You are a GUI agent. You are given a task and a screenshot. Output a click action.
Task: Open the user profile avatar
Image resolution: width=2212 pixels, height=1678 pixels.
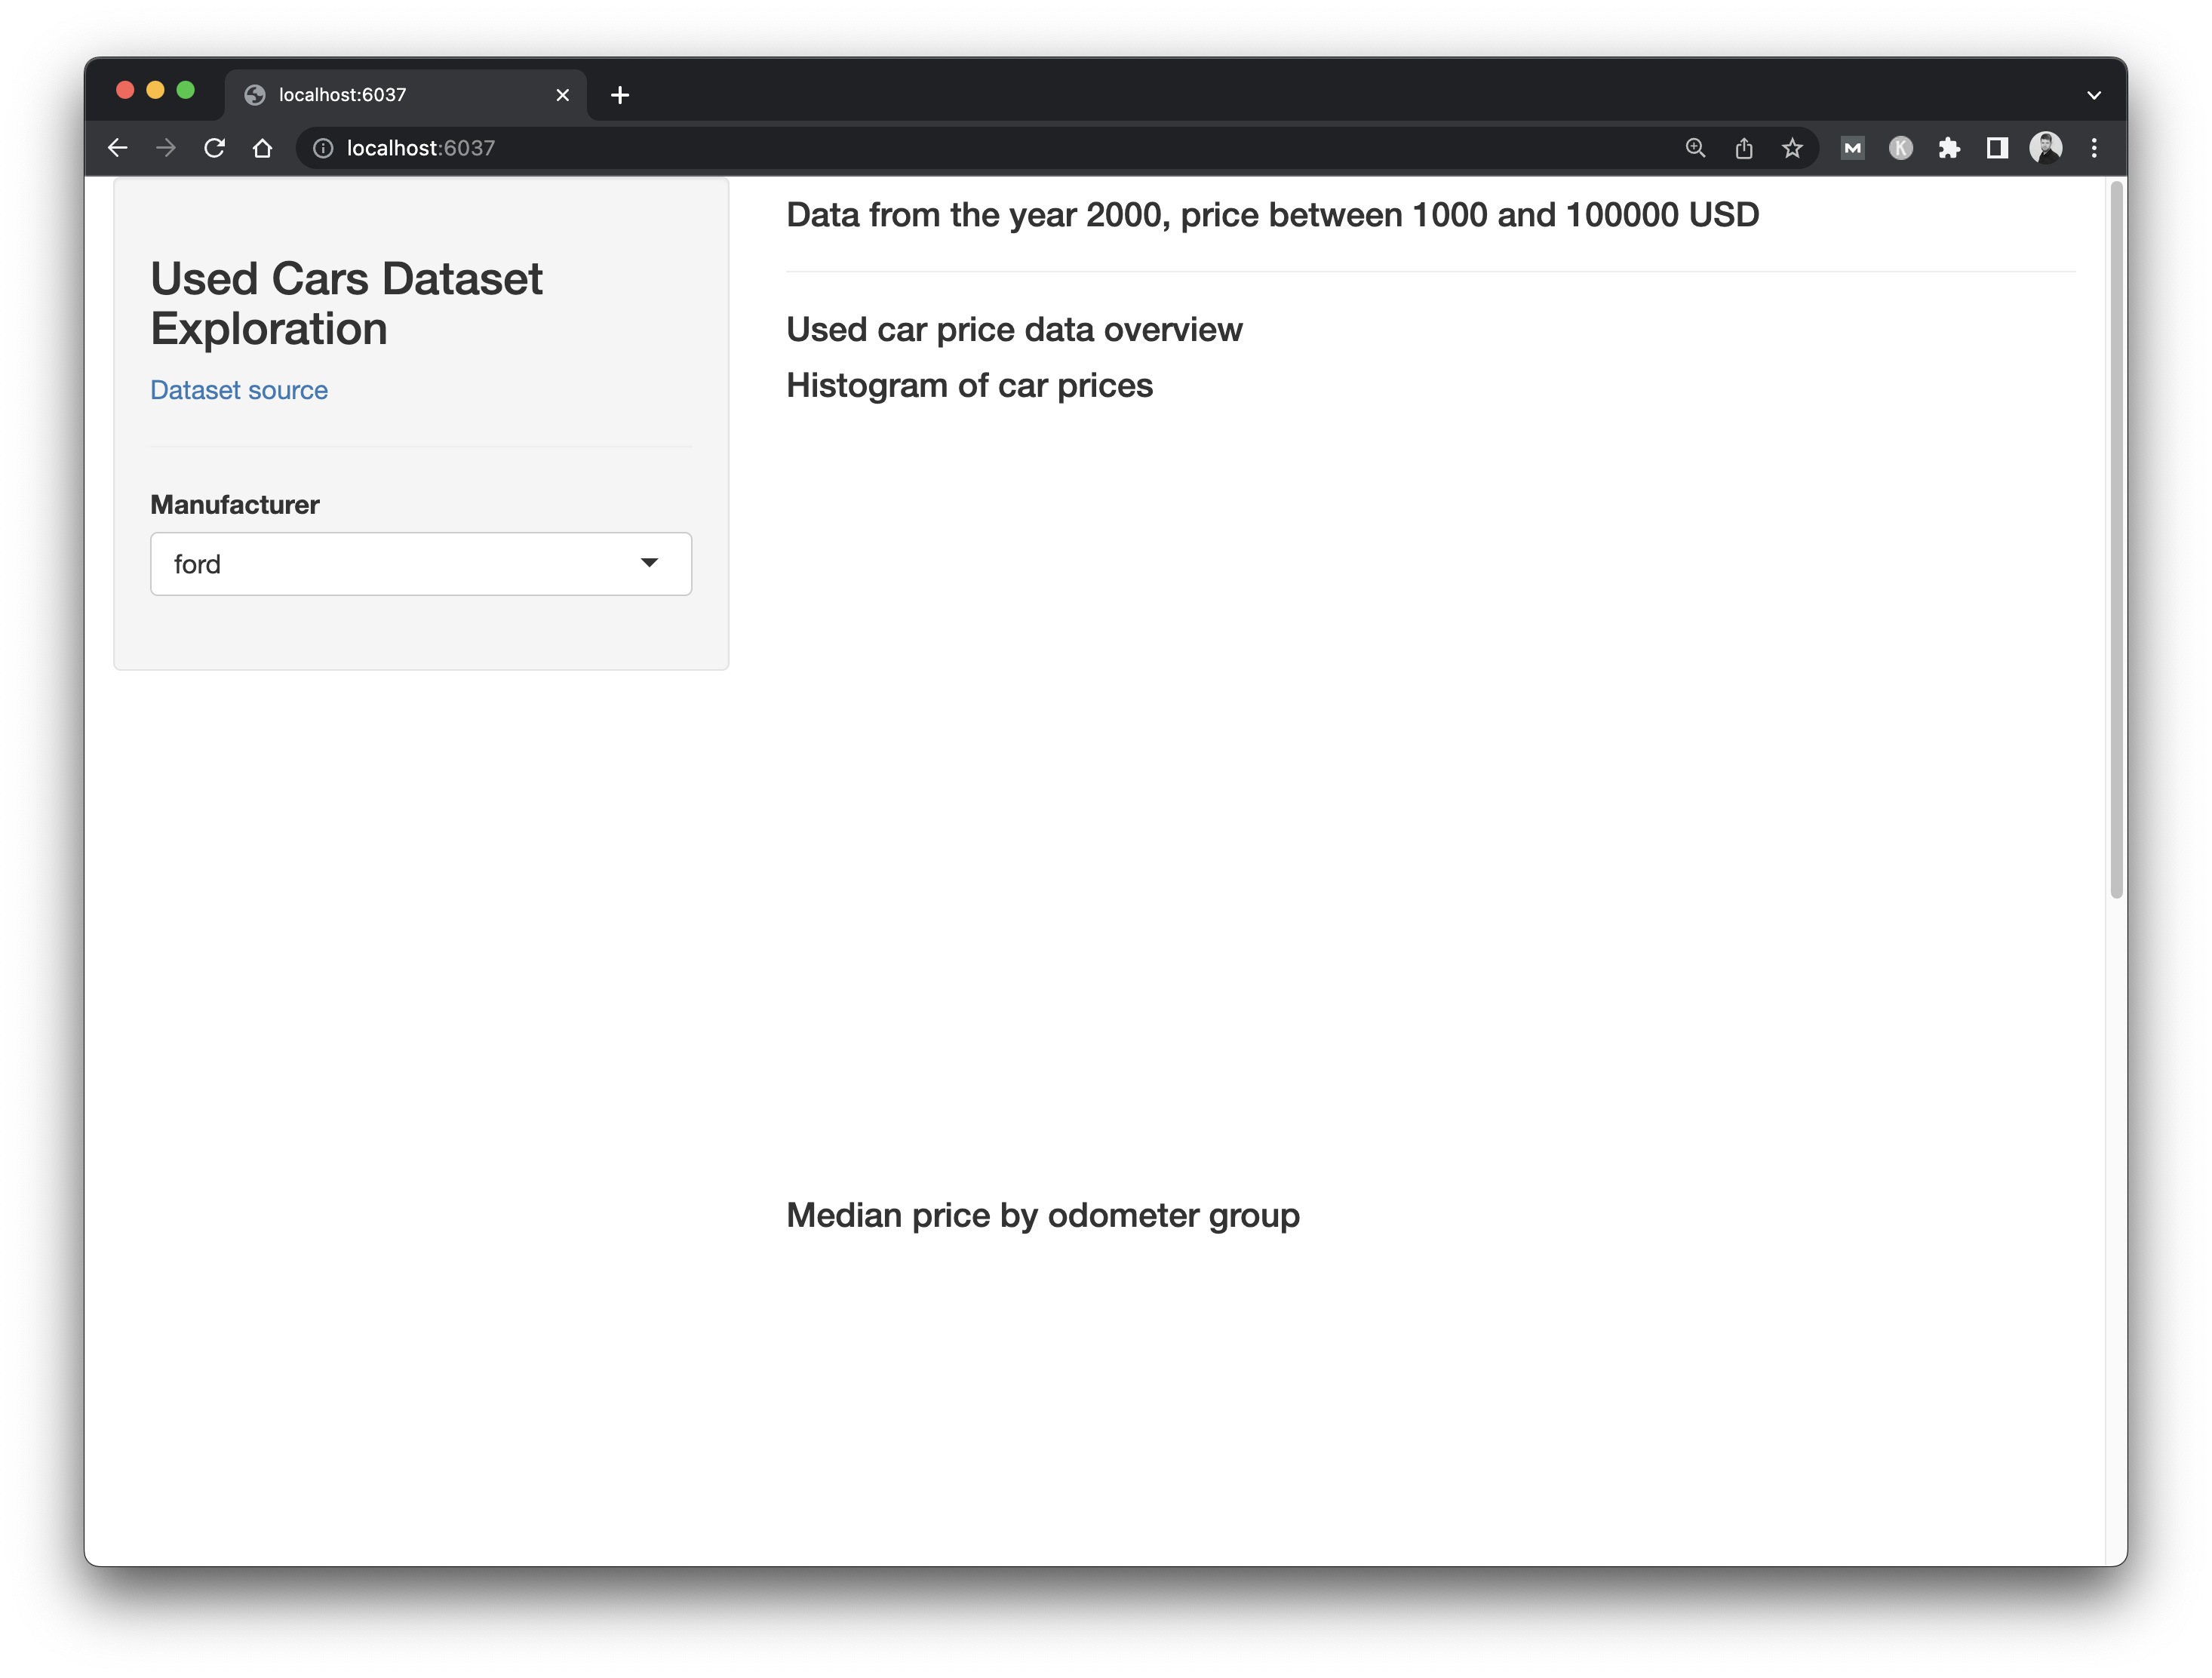coord(2046,148)
